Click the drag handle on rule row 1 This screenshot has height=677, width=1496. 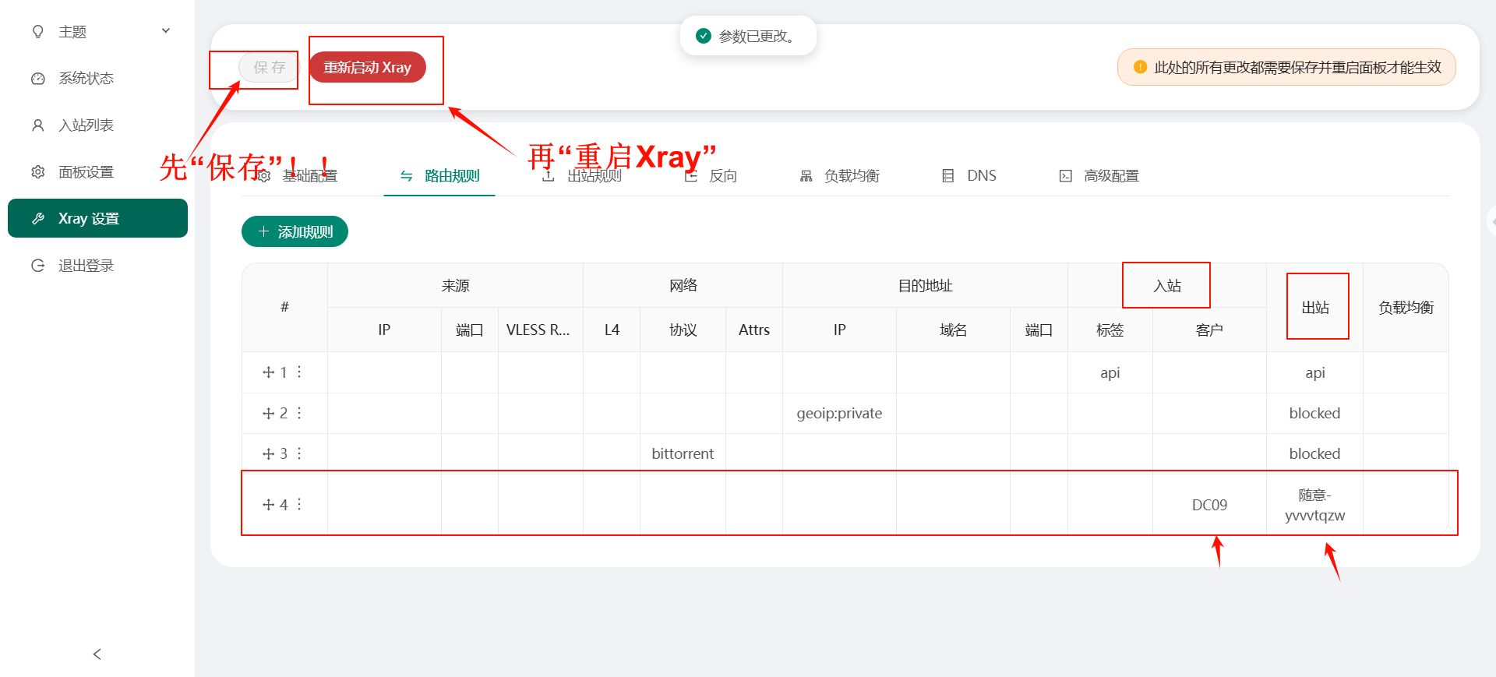(x=269, y=372)
